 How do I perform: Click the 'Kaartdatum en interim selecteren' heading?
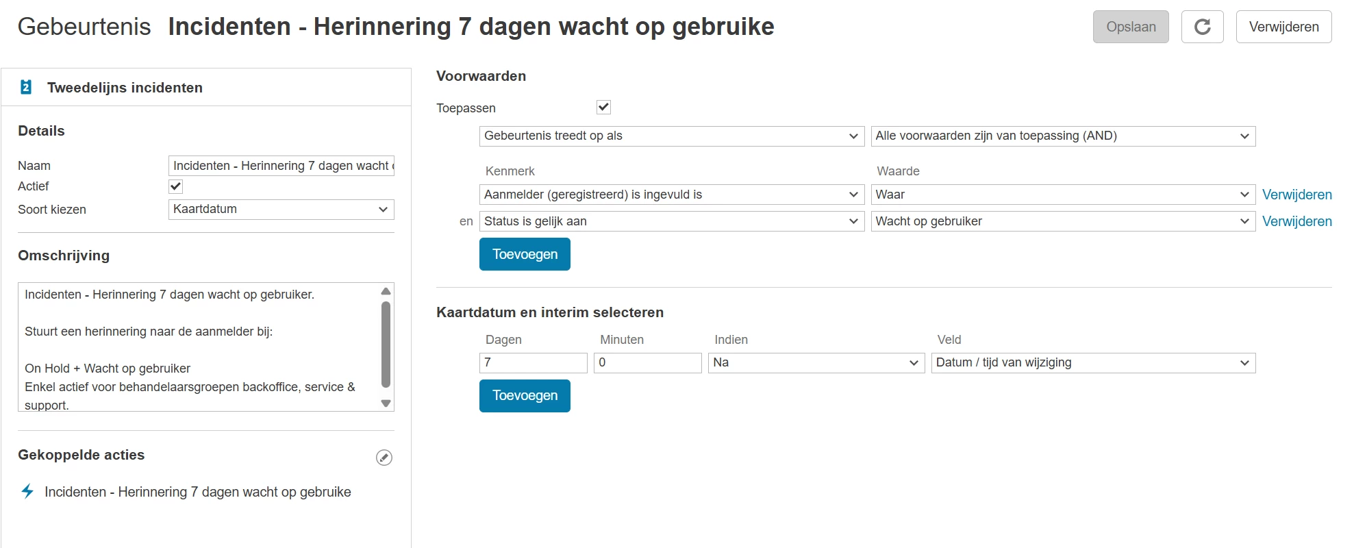550,312
